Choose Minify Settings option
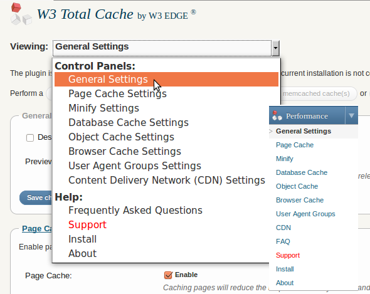The width and height of the screenshot is (370, 294). tap(104, 108)
